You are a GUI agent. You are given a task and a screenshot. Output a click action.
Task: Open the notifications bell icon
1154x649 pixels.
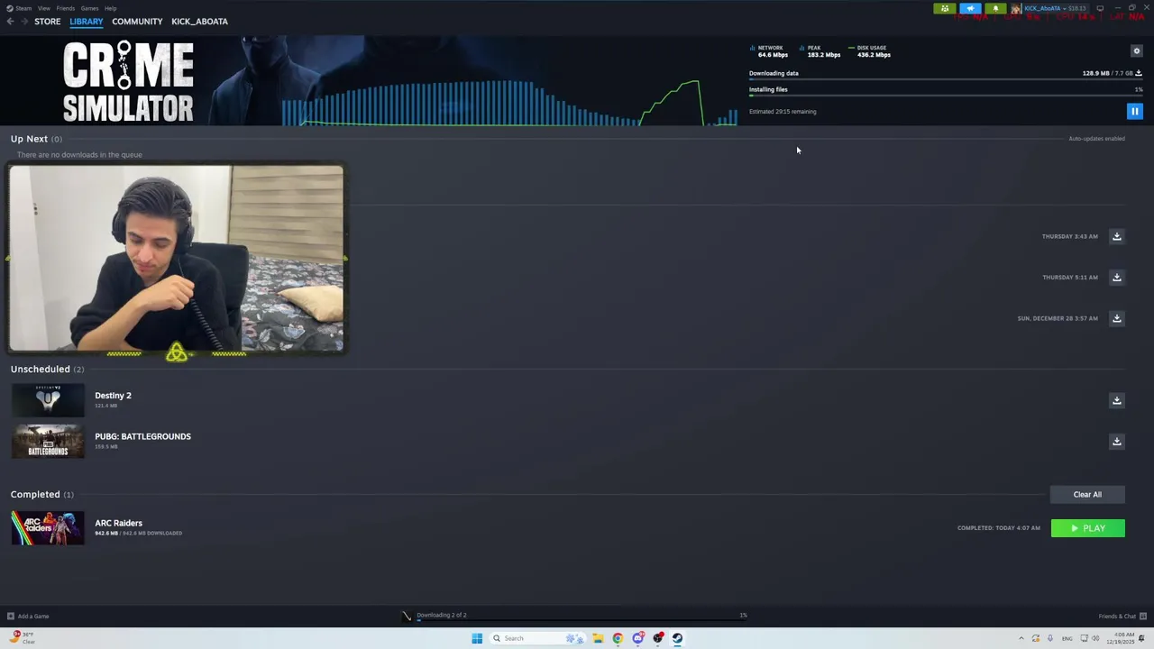click(x=995, y=9)
